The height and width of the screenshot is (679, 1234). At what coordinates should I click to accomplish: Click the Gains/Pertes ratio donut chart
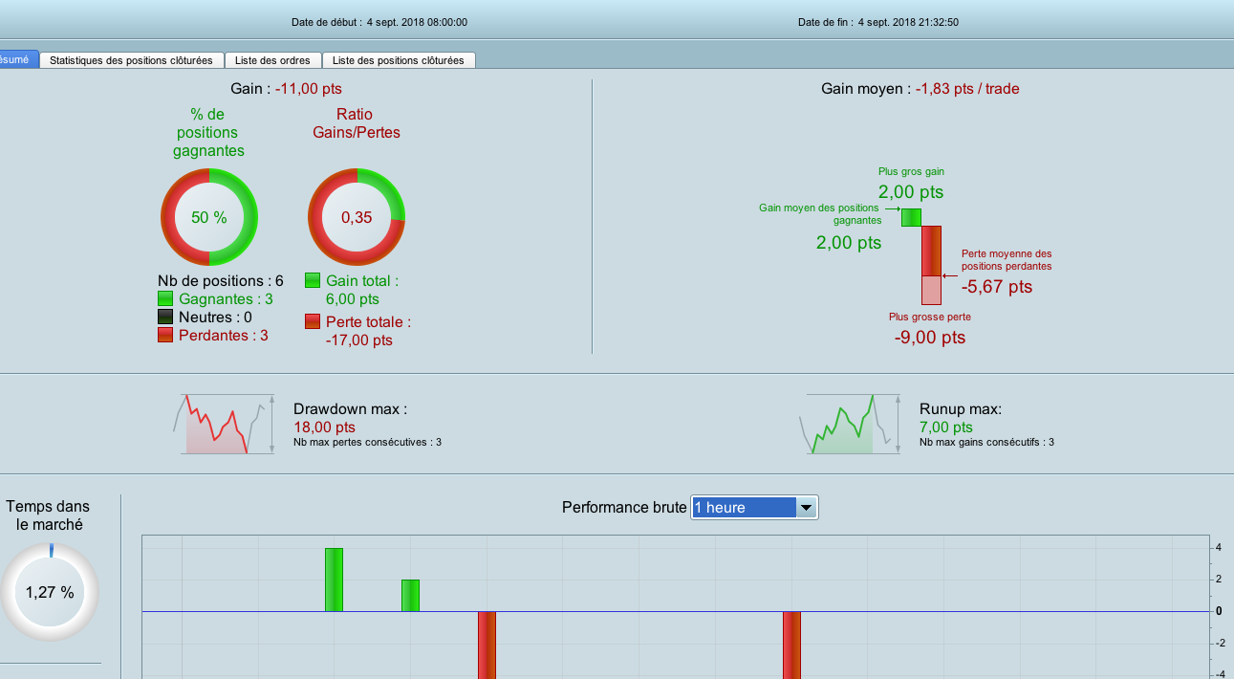(357, 217)
